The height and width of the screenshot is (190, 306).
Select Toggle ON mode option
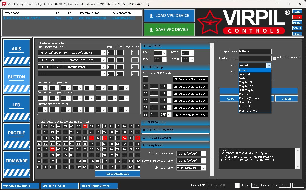(x=255, y=82)
